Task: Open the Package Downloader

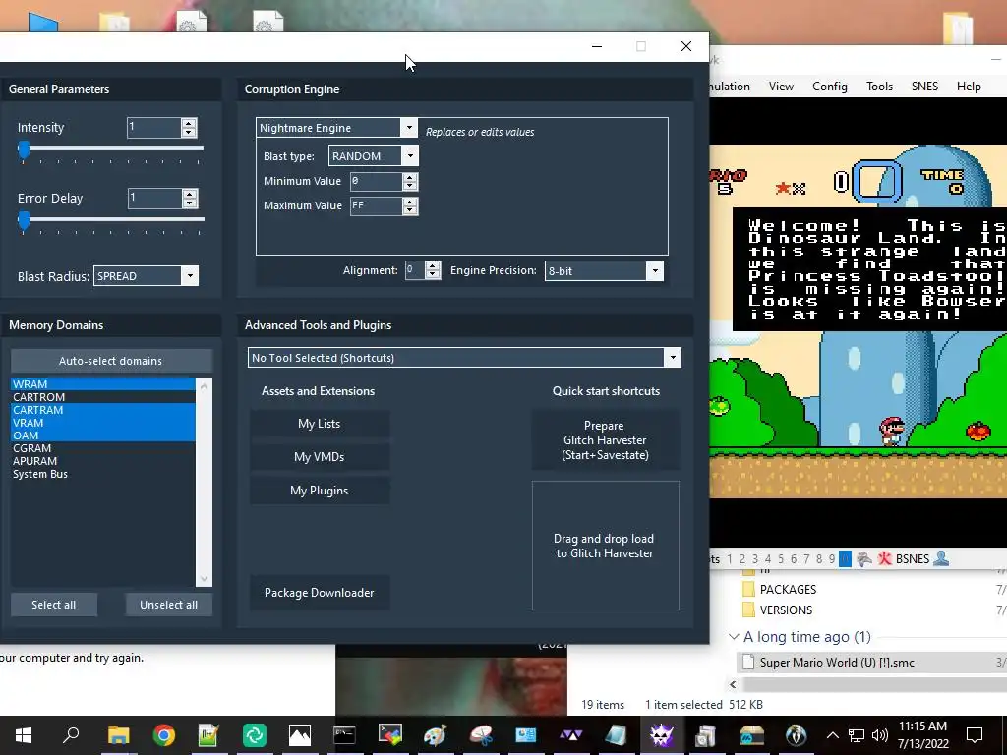Action: (320, 593)
